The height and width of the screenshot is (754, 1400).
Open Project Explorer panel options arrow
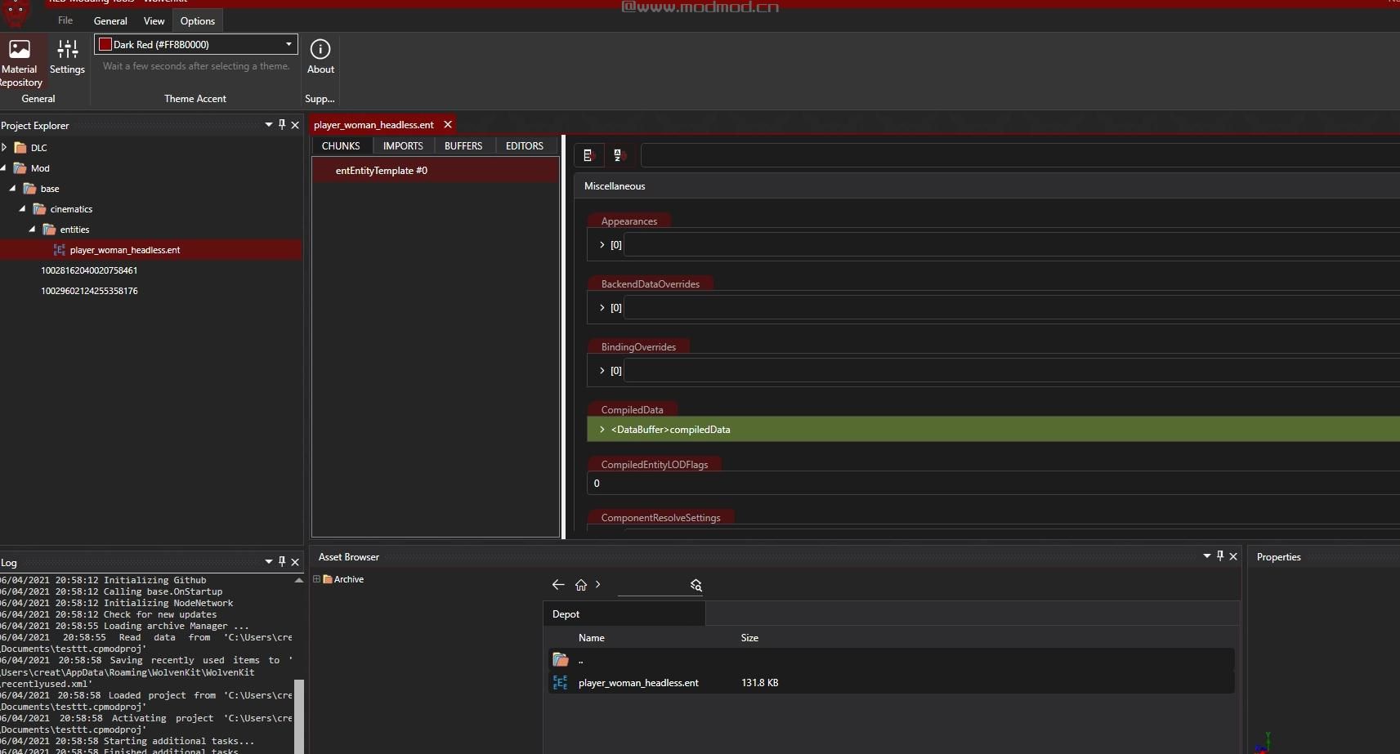tap(268, 125)
